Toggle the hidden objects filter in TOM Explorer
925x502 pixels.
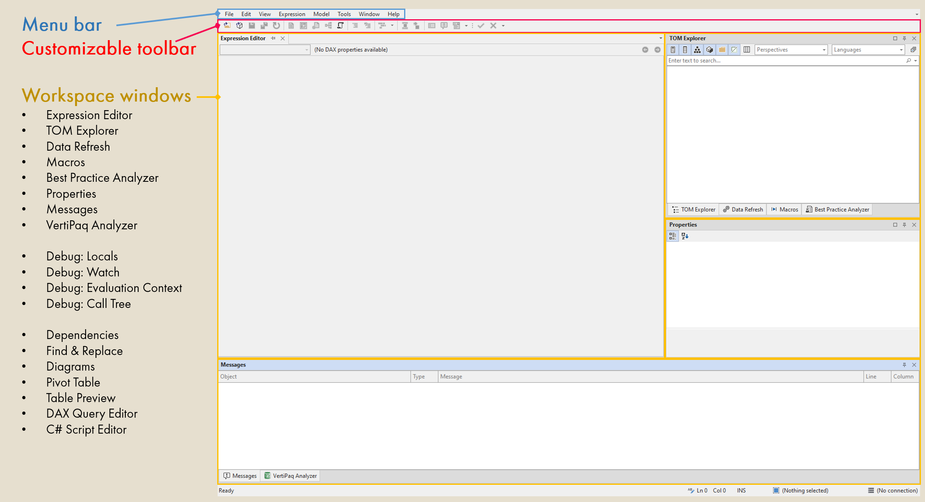pos(734,49)
